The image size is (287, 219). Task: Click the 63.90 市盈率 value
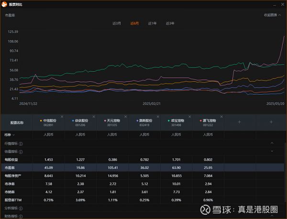point(176,168)
